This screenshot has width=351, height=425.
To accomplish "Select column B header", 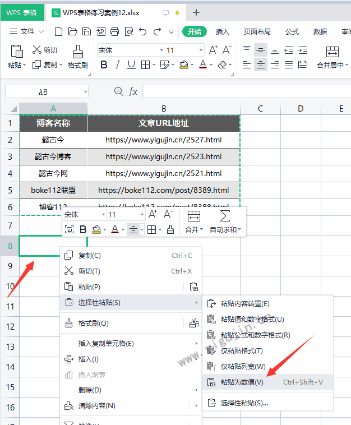I will pyautogui.click(x=164, y=109).
